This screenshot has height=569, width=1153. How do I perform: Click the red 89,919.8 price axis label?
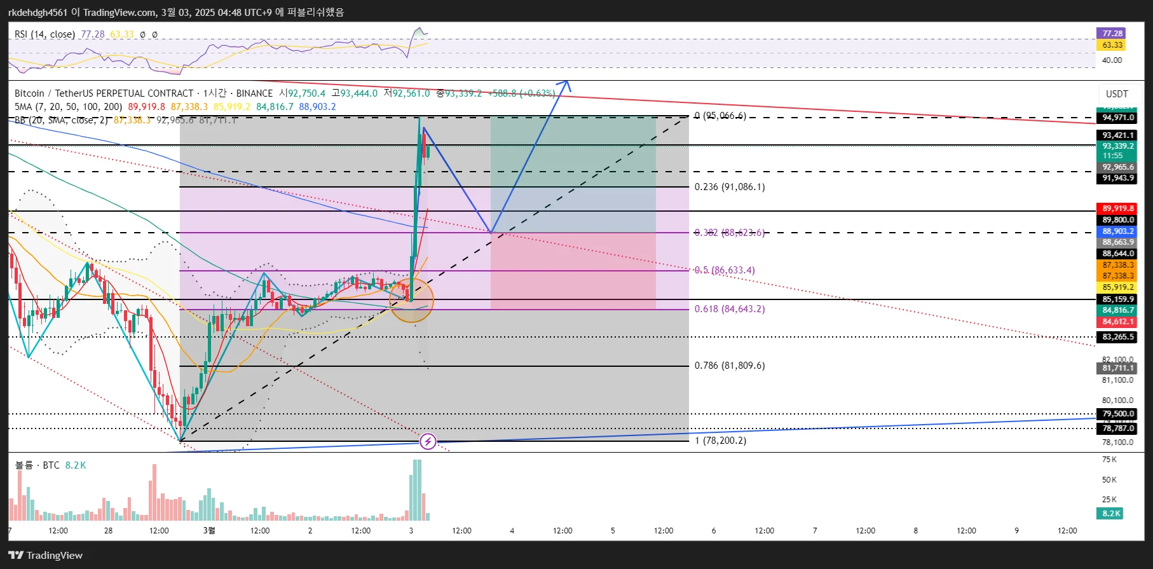pyautogui.click(x=1117, y=209)
